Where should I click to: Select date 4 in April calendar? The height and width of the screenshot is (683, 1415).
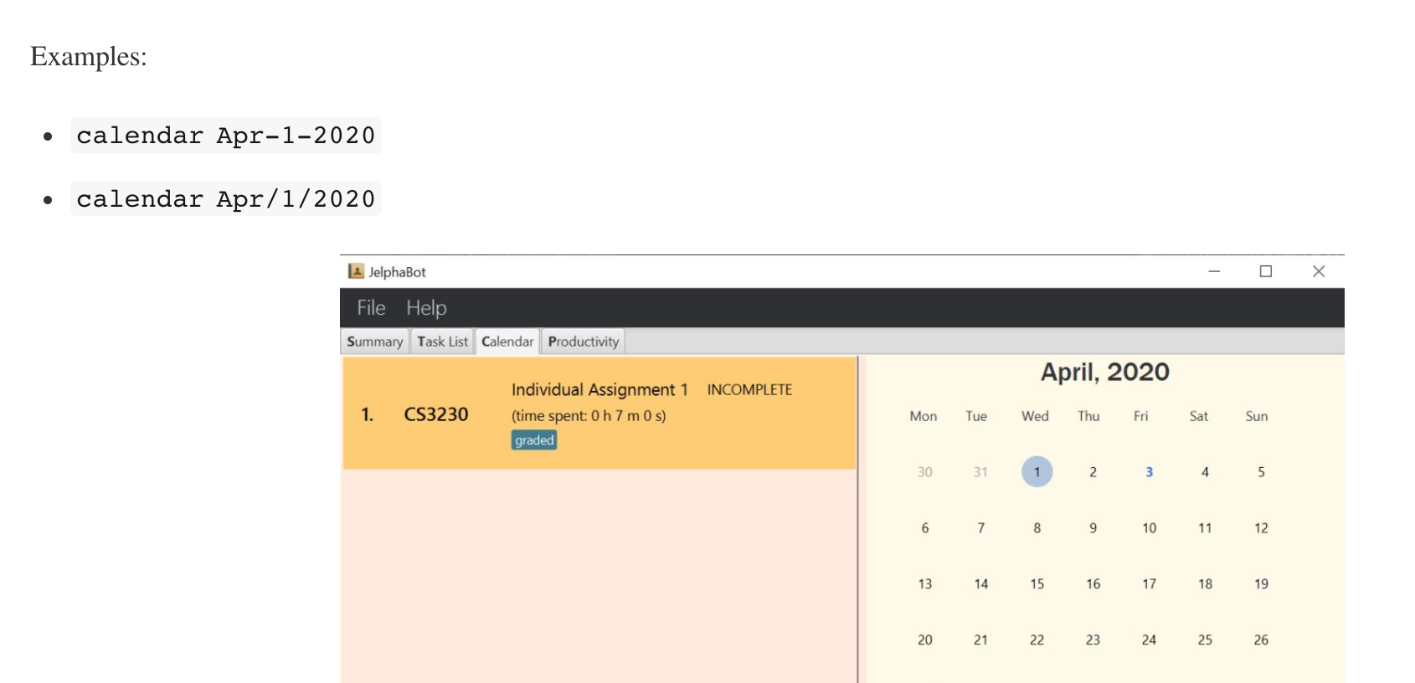point(1205,472)
